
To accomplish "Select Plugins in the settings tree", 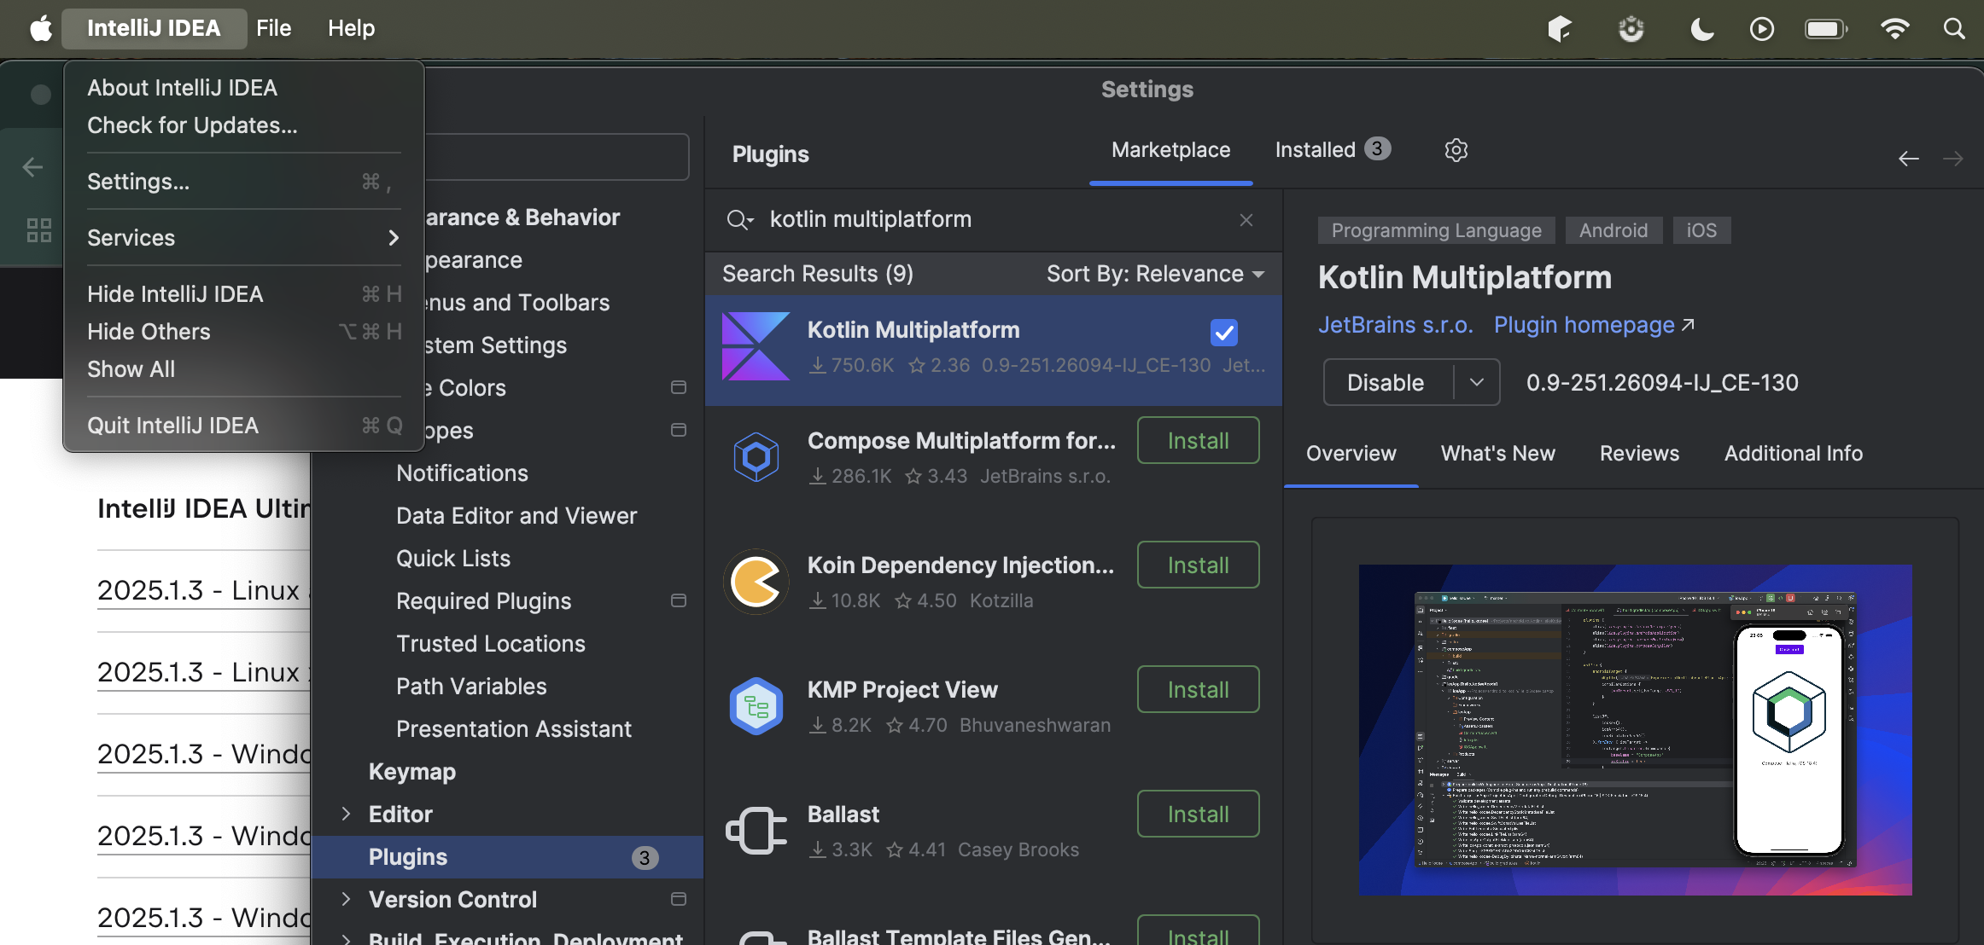I will (x=507, y=857).
